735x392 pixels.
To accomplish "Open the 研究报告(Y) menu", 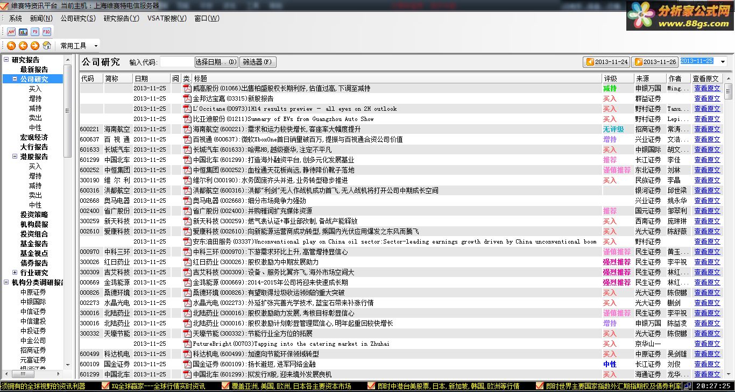I will (x=122, y=18).
